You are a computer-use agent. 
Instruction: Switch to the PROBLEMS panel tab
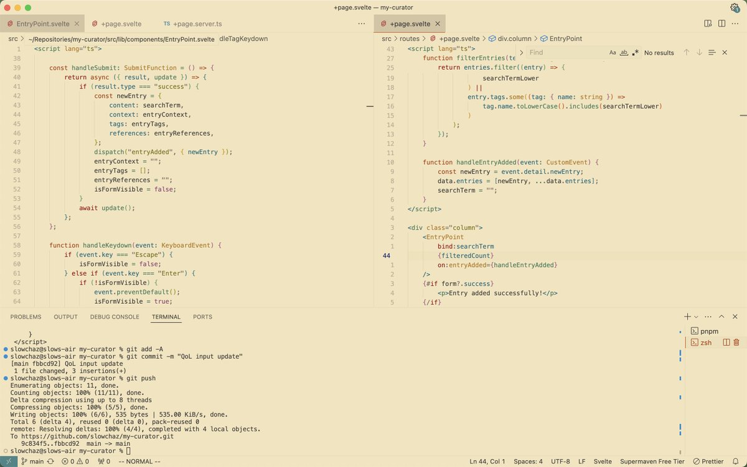(26, 317)
